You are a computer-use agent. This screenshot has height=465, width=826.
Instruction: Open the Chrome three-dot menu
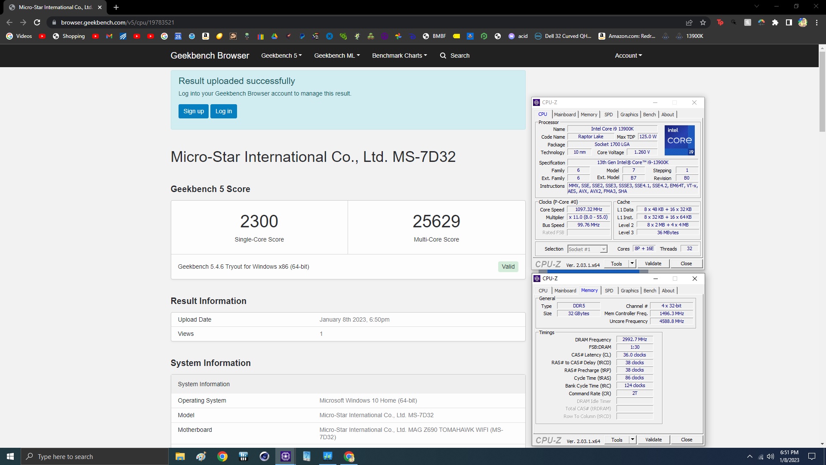pyautogui.click(x=817, y=22)
